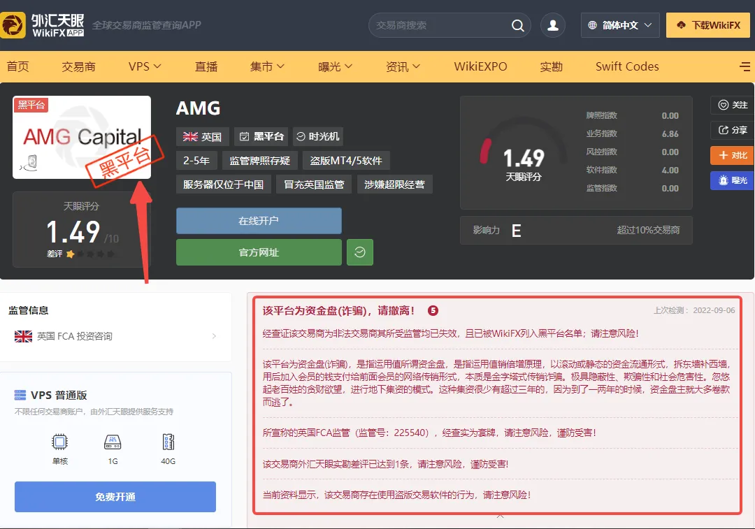The image size is (755, 529).
Task: Click the search magnifier icon
Action: click(517, 26)
